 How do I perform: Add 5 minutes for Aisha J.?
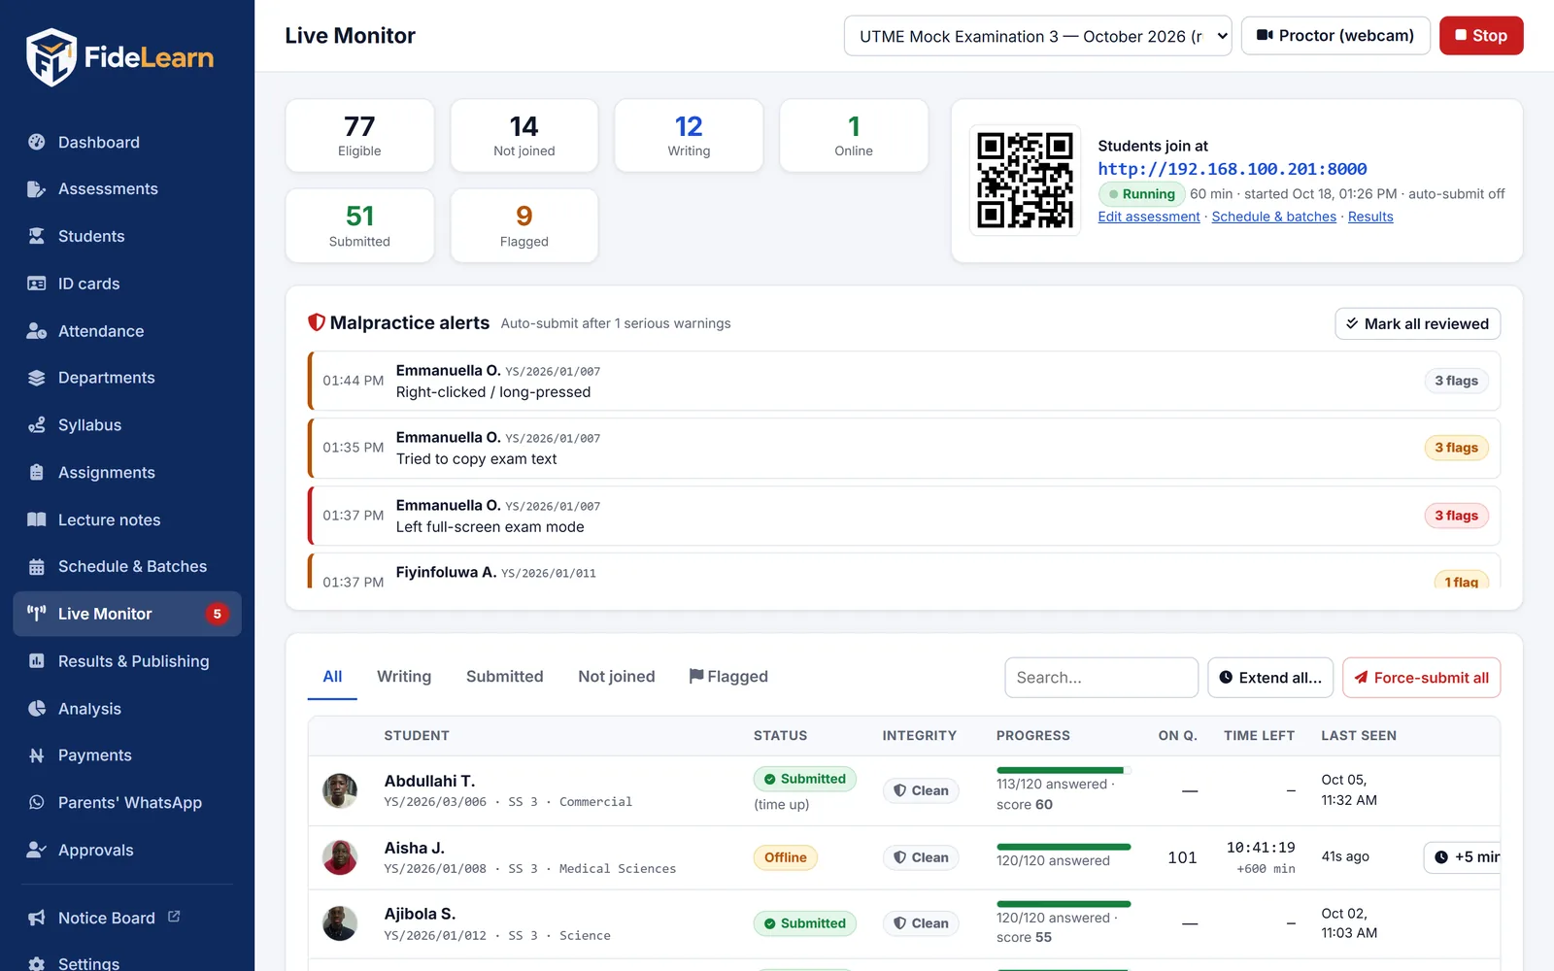1462,857
